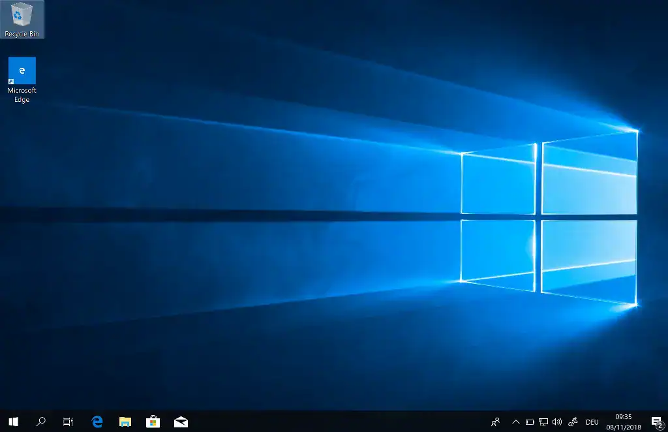The width and height of the screenshot is (668, 432).
Task: Select the Recycle Bin desktop icon
Action: pyautogui.click(x=22, y=20)
